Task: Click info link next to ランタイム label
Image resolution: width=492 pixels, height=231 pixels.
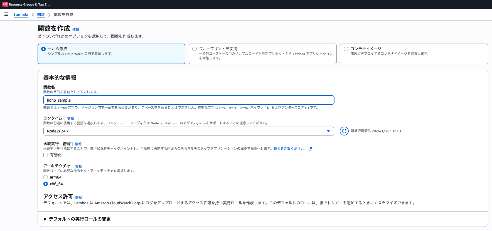Action: pyautogui.click(x=70, y=119)
